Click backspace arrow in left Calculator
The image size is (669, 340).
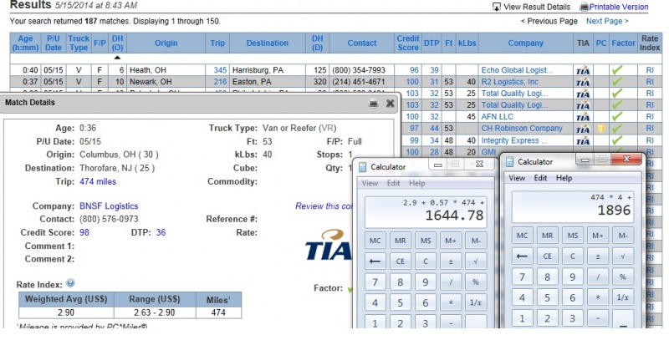click(x=375, y=261)
